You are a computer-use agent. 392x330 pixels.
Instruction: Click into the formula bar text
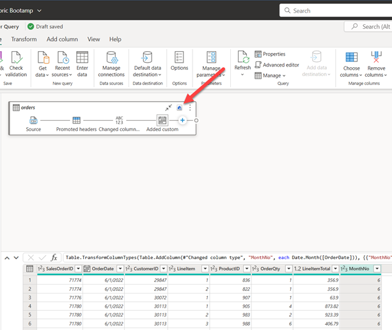pos(227,258)
